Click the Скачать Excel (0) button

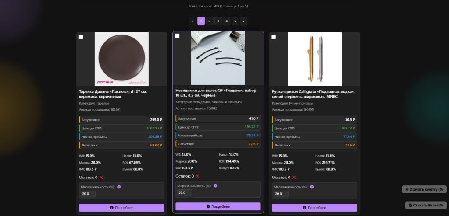click(426, 205)
